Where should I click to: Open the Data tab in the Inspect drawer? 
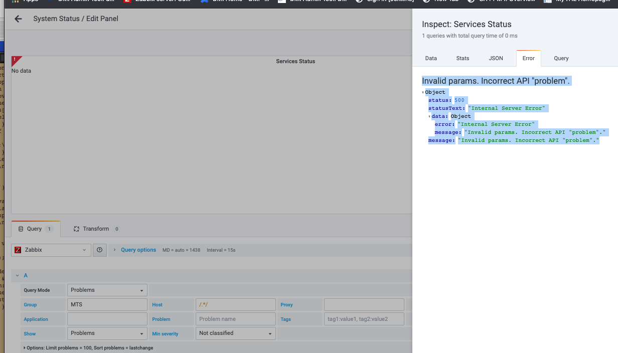pyautogui.click(x=431, y=58)
